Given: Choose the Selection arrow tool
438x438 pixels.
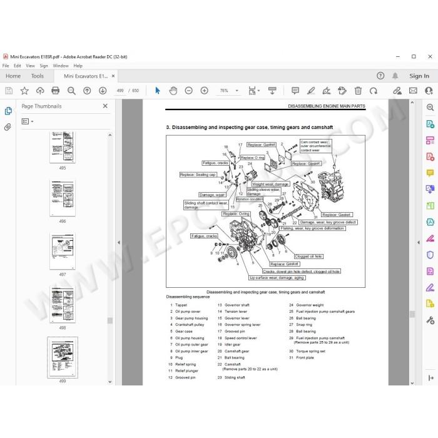Looking at the screenshot, I should [158, 91].
